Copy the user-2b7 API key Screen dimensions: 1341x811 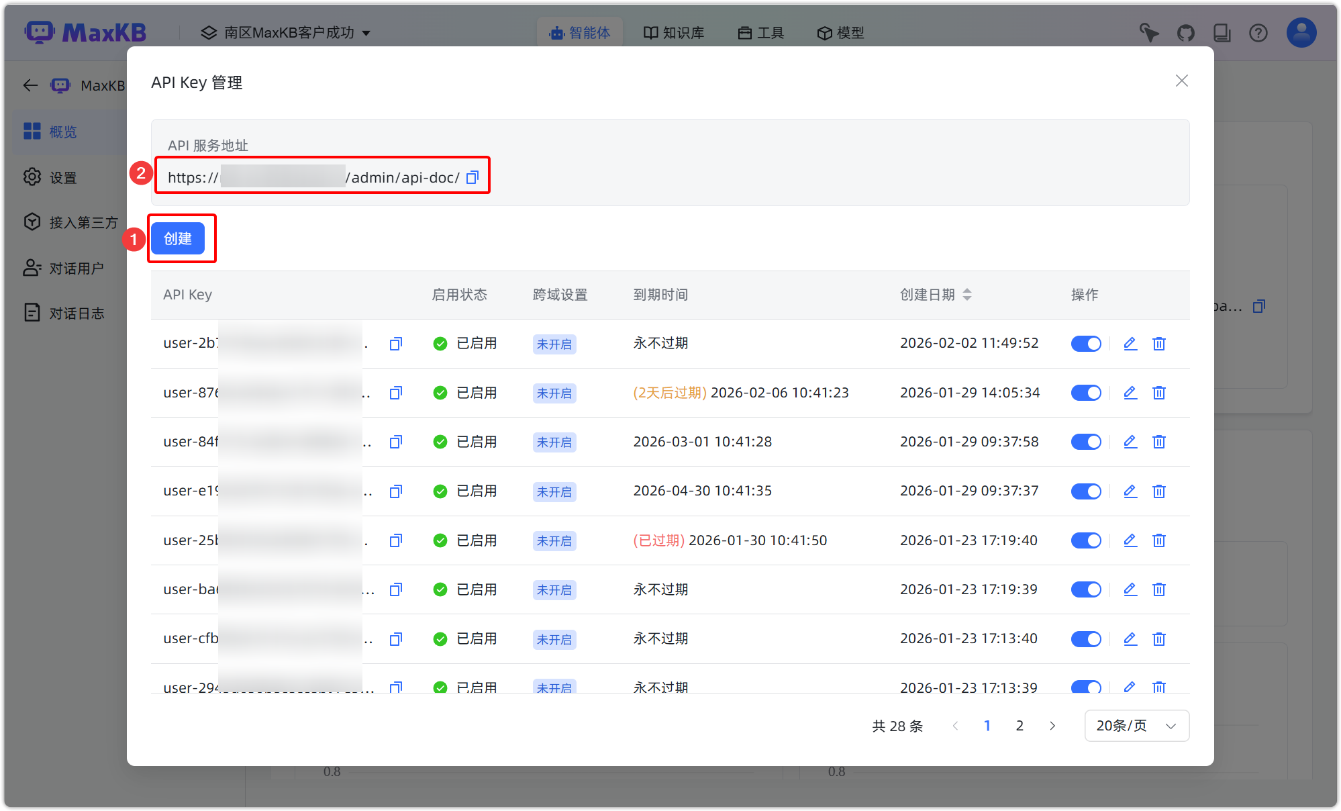click(x=396, y=344)
